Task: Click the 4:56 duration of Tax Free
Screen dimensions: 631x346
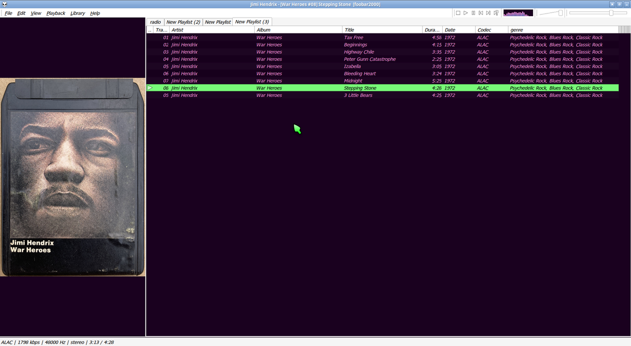Action: coord(436,37)
